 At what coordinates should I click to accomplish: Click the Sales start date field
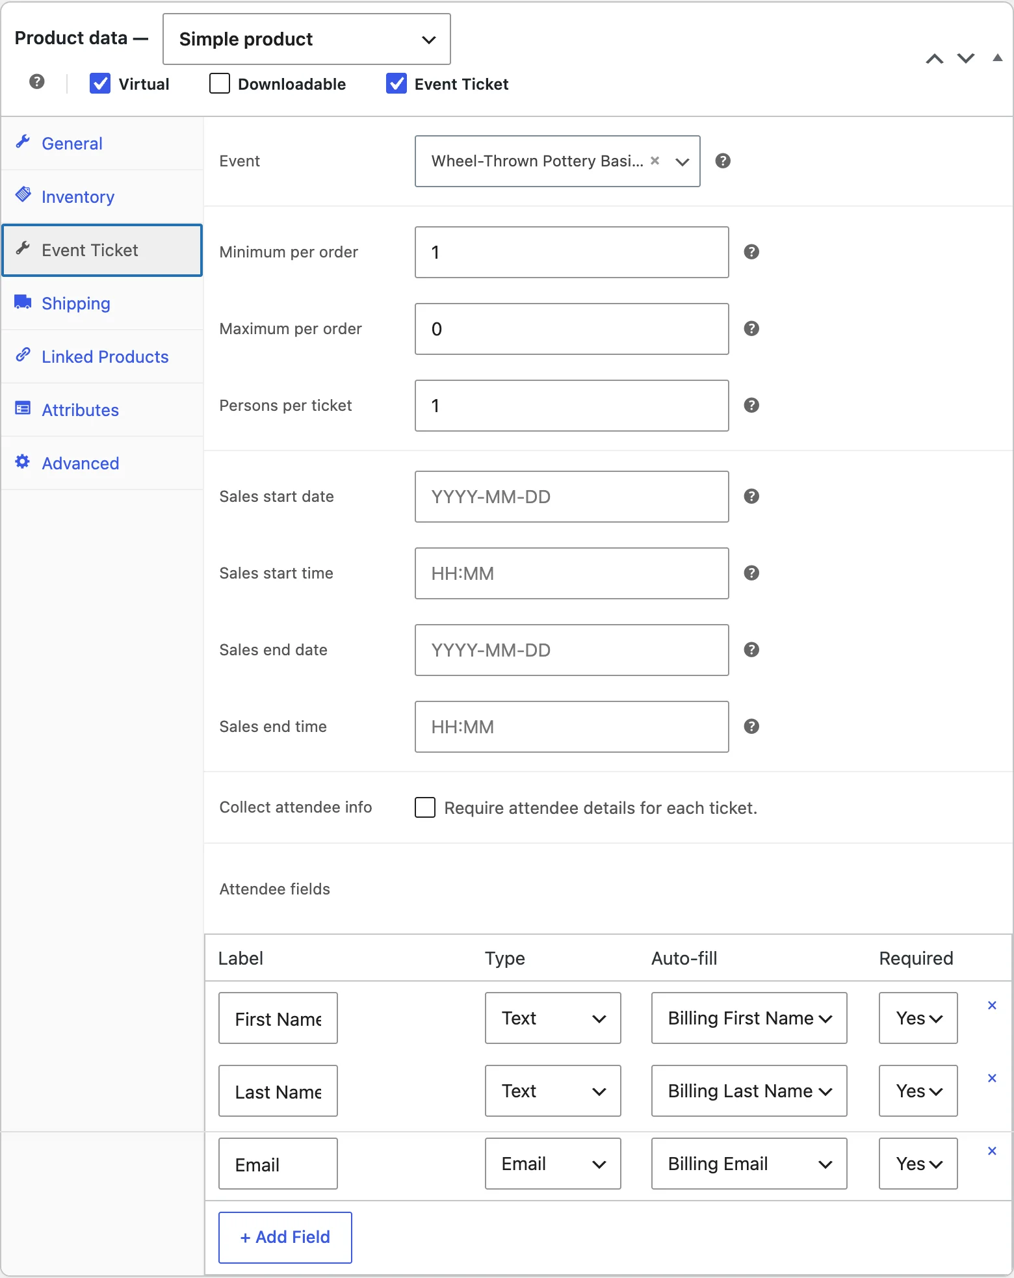(572, 497)
